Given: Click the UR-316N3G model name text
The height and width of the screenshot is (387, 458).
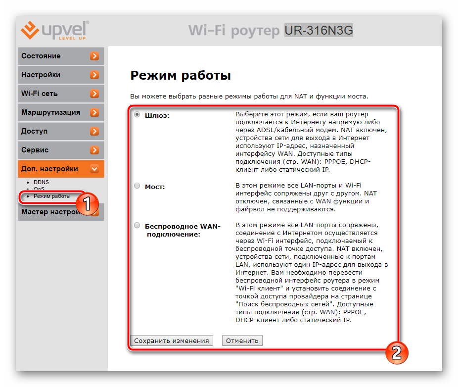Looking at the screenshot, I should tap(319, 30).
